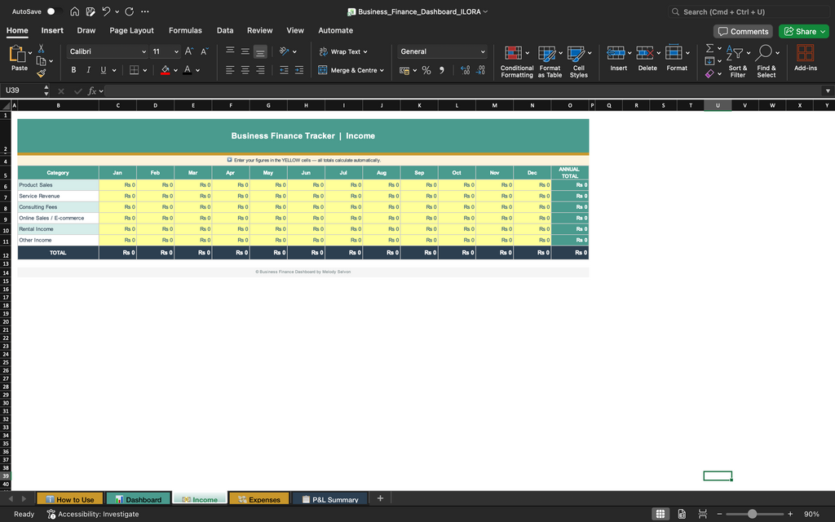Click the Insert Function fx icon
Screen dimensions: 835x522
coord(92,91)
